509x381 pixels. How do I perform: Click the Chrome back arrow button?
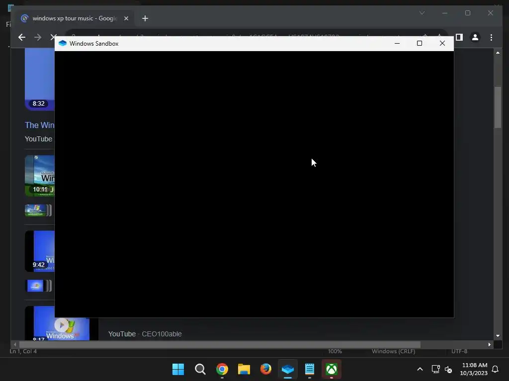pyautogui.click(x=22, y=37)
